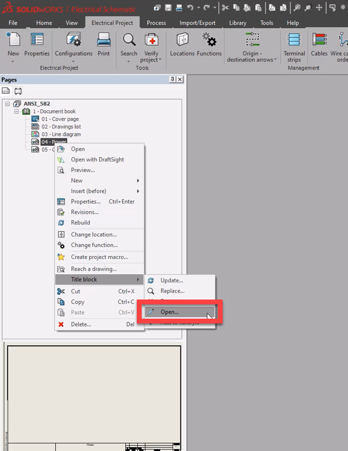Click the Redo arrow icon
This screenshot has height=451, width=348.
(x=206, y=8)
